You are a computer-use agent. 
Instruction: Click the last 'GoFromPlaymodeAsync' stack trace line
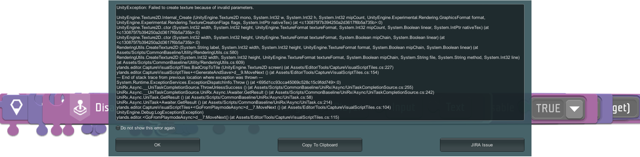click(227, 117)
